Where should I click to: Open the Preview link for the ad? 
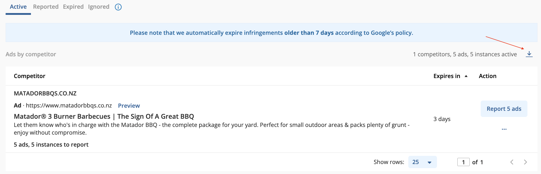coord(129,106)
